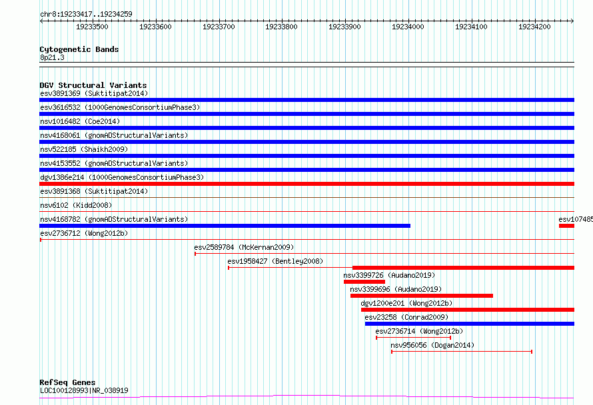This screenshot has width=593, height=405.
Task: Click esv2589784 (McKernan2009) label
Action: click(x=244, y=247)
